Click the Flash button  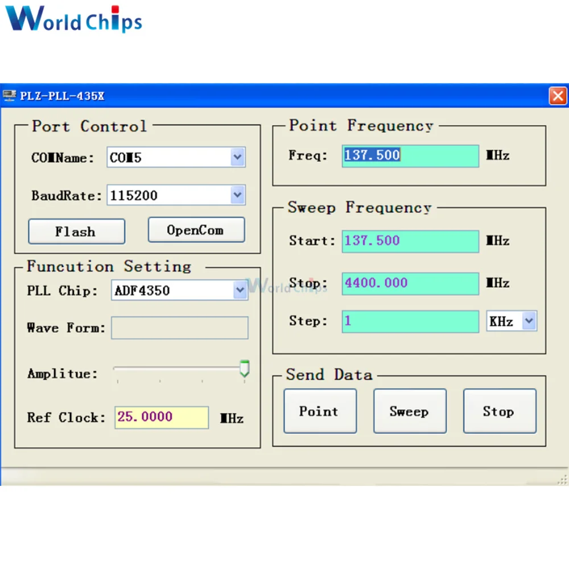(x=77, y=232)
